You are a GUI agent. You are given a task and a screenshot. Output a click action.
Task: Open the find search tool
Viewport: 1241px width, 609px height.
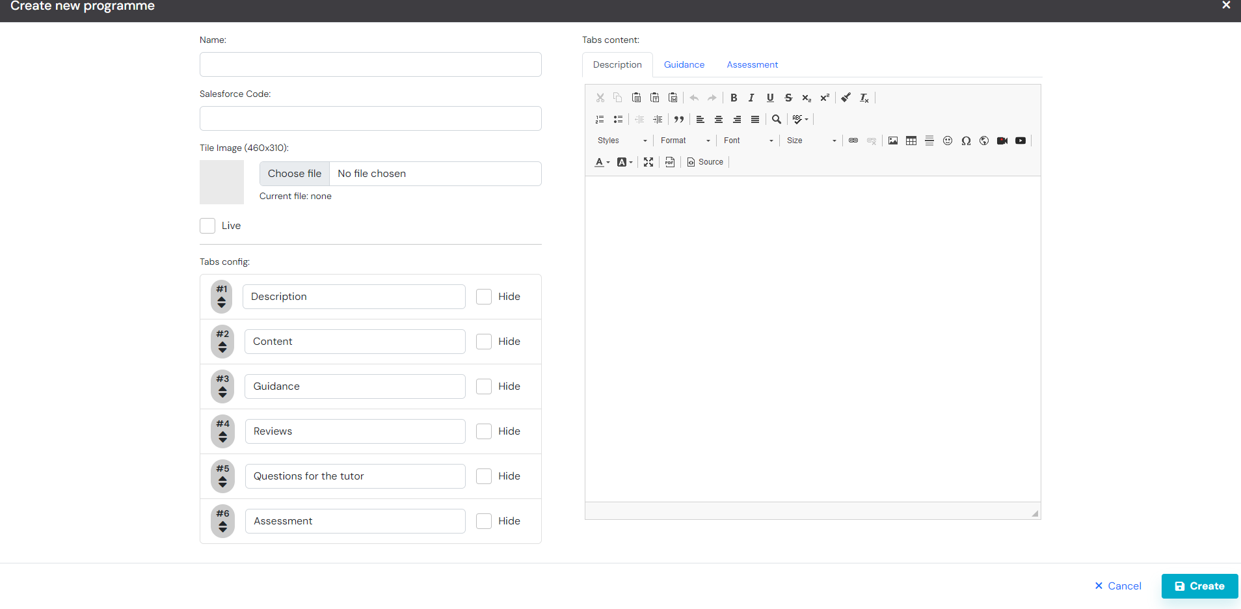[x=777, y=119]
